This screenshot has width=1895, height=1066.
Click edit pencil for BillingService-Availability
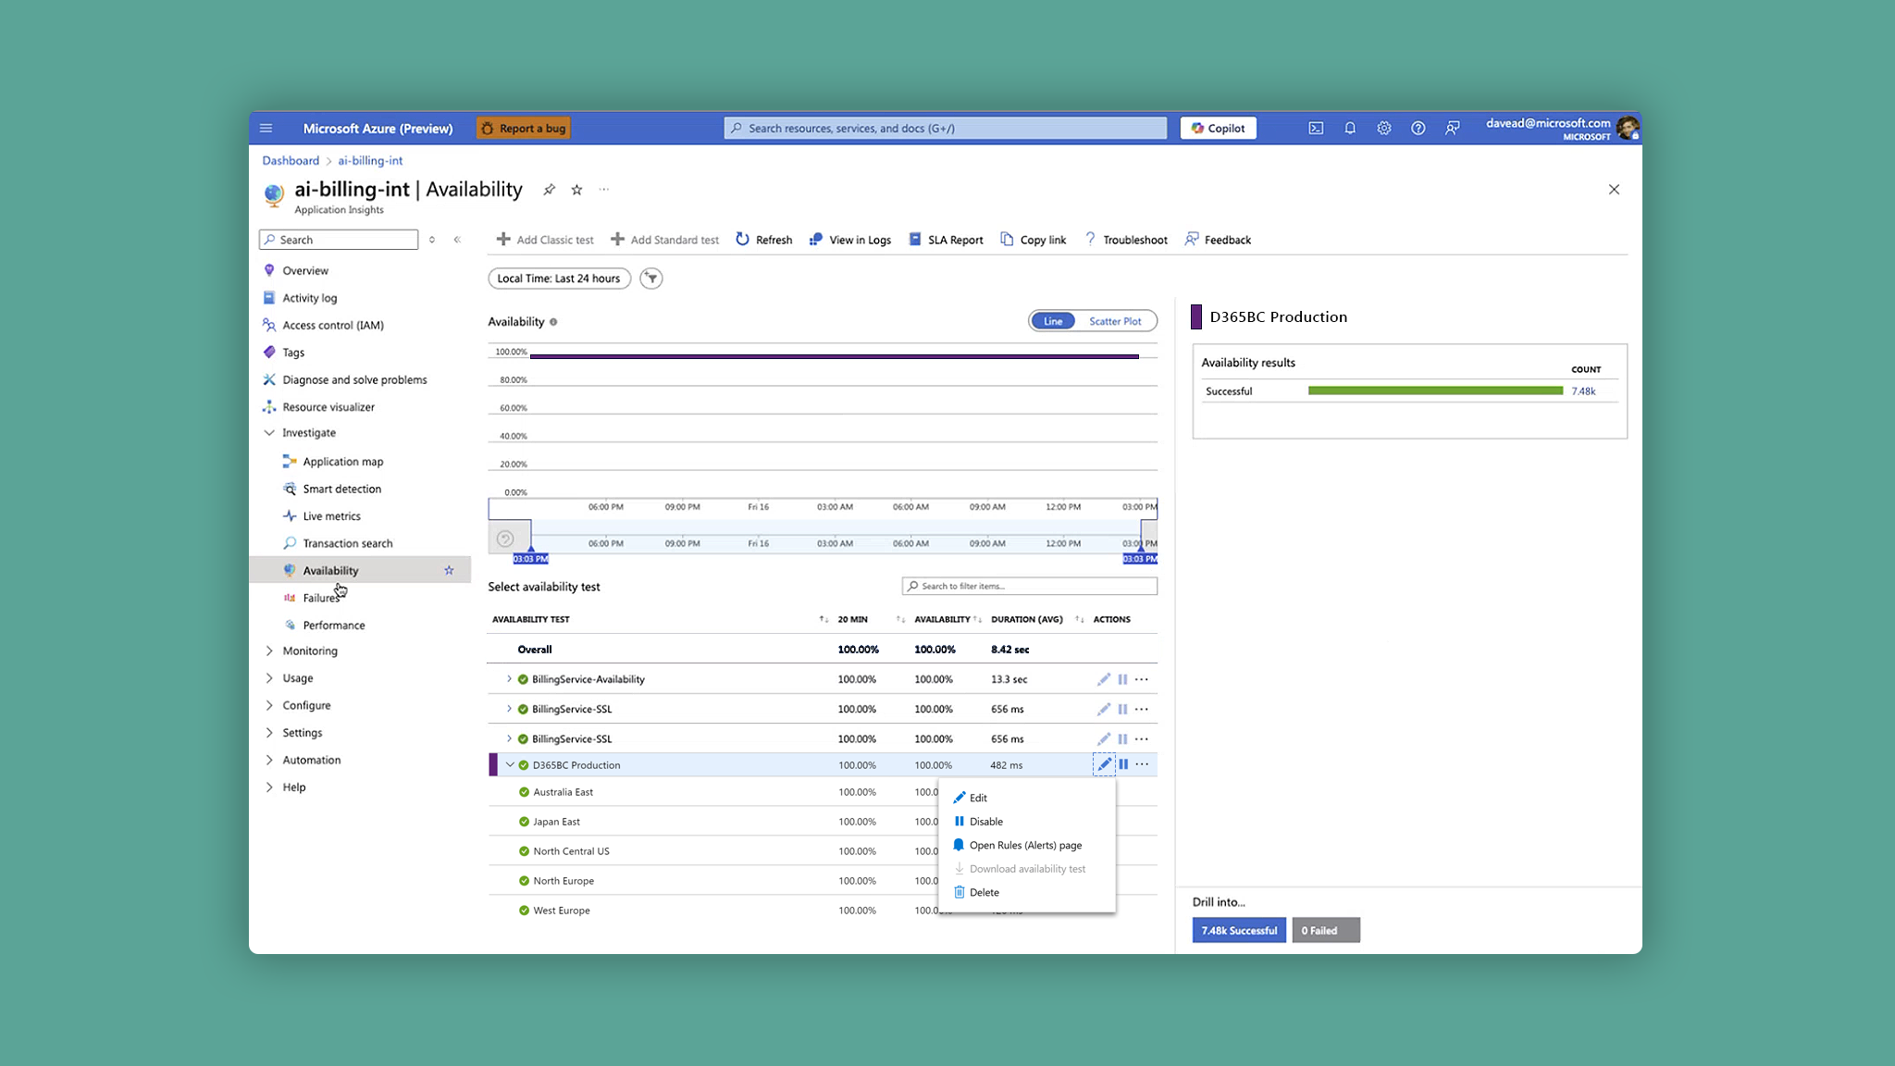point(1103,679)
